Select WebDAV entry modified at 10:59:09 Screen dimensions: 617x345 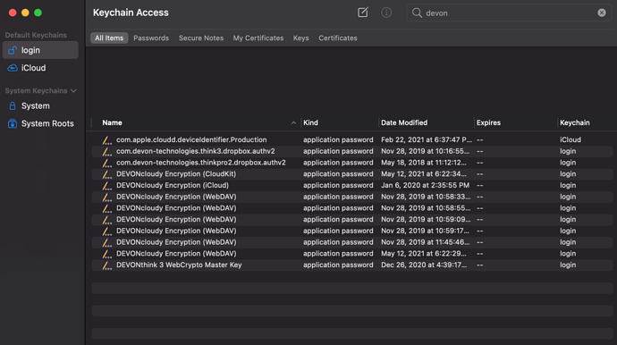352,220
